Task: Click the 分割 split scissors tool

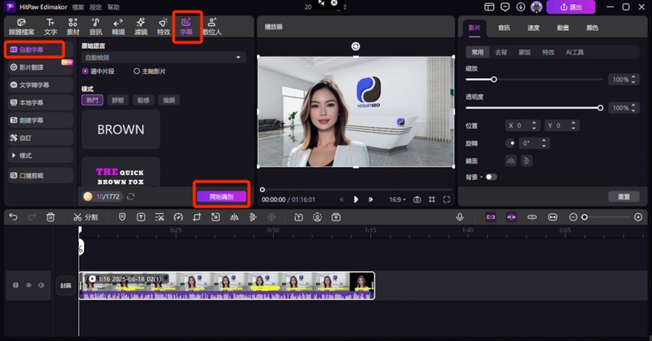Action: [85, 217]
